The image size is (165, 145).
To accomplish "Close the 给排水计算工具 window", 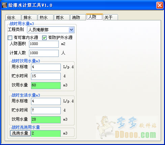I will tap(160, 5).
